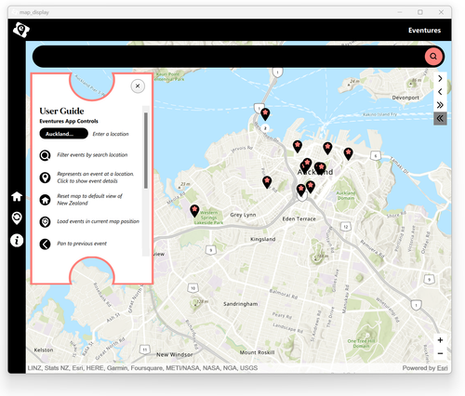Click 'Eventures App Controls' subtitle
465x396 pixels.
69,121
